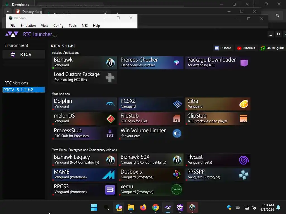Screen dimensions: 286x214
Task: Select RTCV_5.1.1-b2 in the RTC Versions list
Action: [x=24, y=90]
